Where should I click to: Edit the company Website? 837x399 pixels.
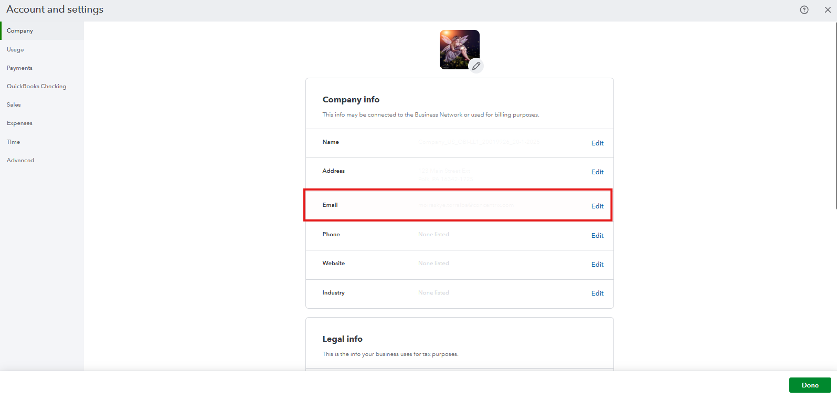tap(597, 265)
